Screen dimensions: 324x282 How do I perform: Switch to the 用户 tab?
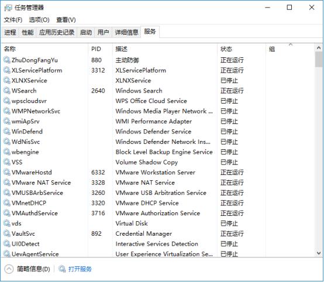point(104,32)
